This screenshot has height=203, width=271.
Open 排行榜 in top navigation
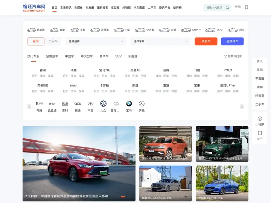[177, 8]
